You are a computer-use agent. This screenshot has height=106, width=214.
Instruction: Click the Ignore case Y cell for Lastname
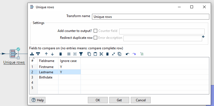point(70,72)
